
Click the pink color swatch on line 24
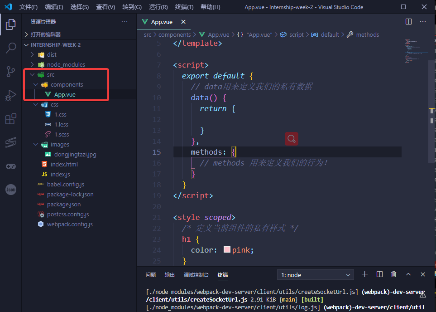227,249
